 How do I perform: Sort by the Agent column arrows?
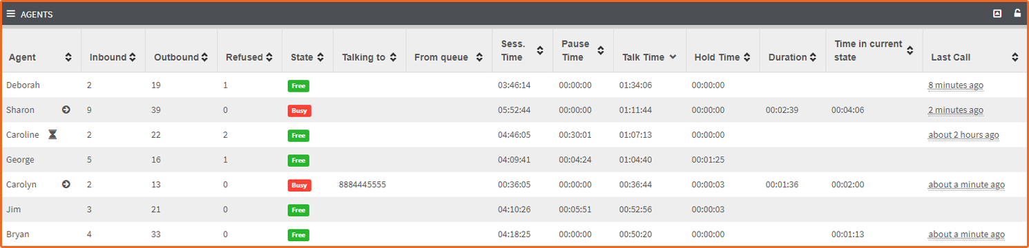click(x=68, y=58)
